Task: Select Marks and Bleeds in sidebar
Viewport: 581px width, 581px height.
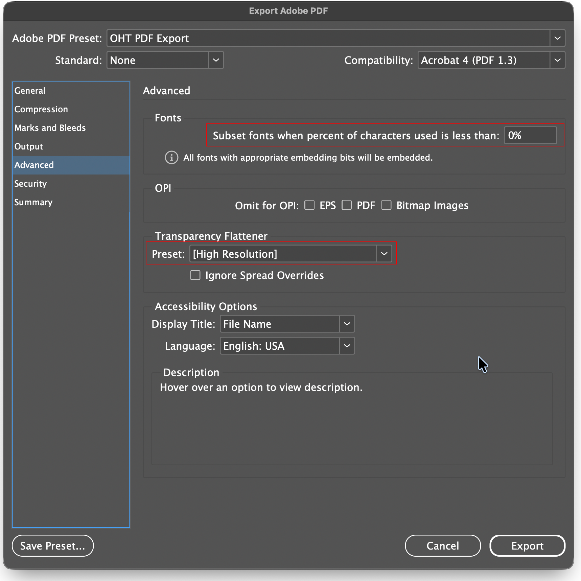Action: tap(50, 128)
